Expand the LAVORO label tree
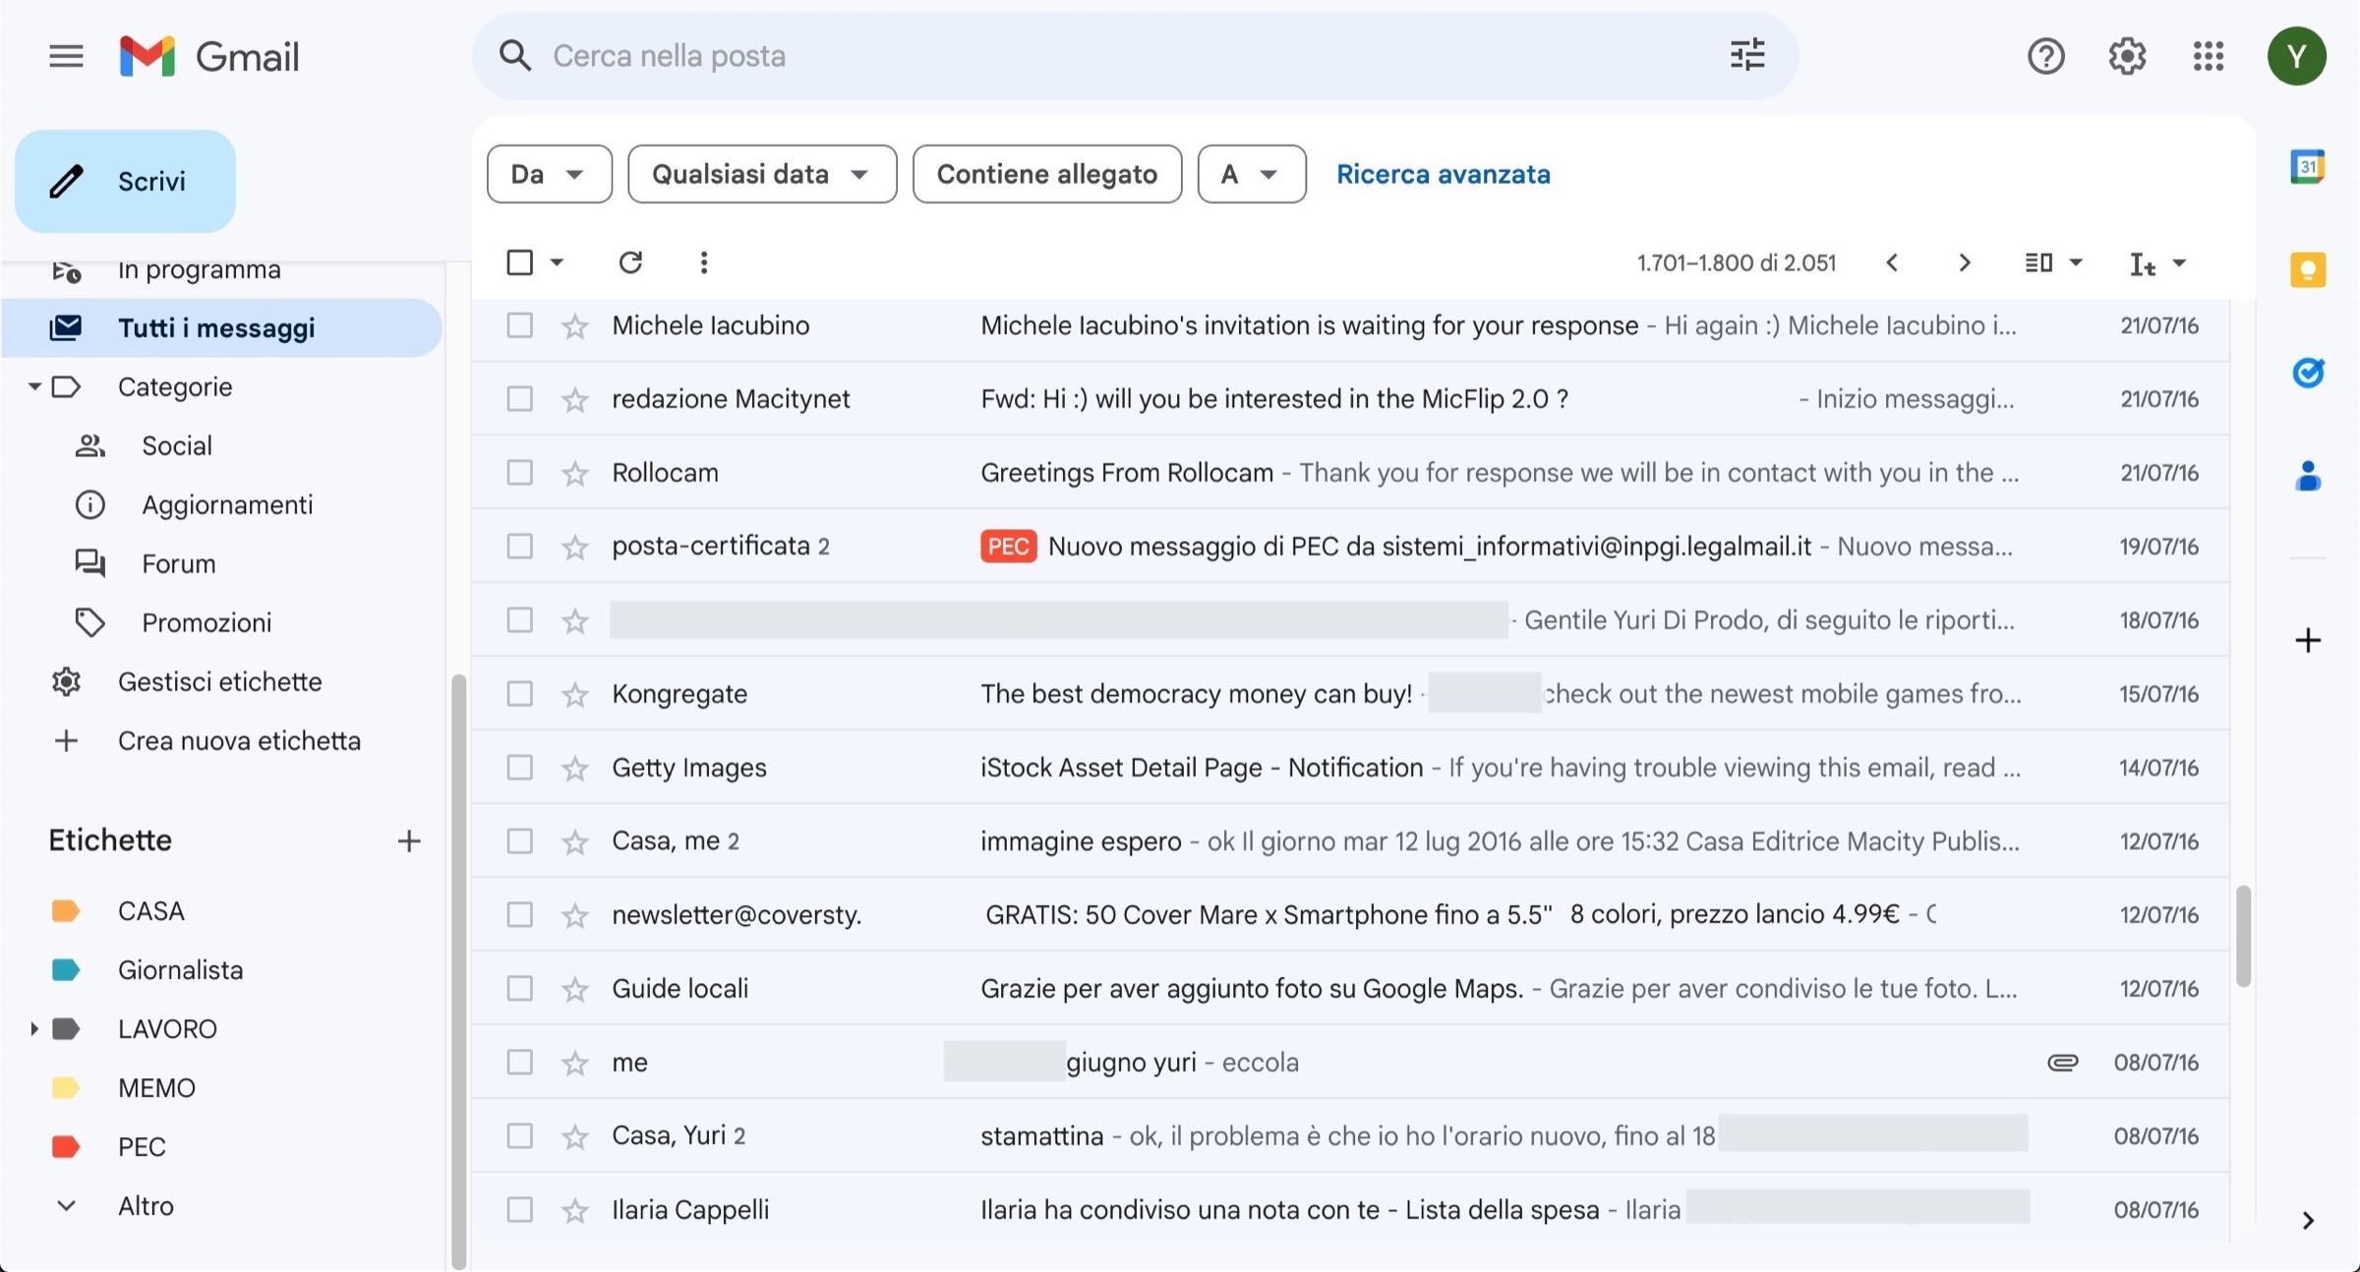 (x=33, y=1029)
